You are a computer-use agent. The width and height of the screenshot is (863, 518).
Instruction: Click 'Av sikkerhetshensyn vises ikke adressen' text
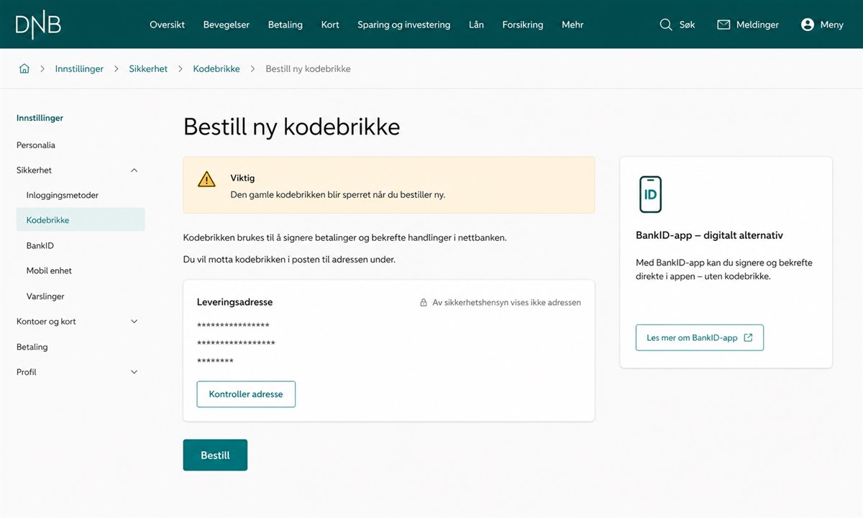[x=506, y=303]
